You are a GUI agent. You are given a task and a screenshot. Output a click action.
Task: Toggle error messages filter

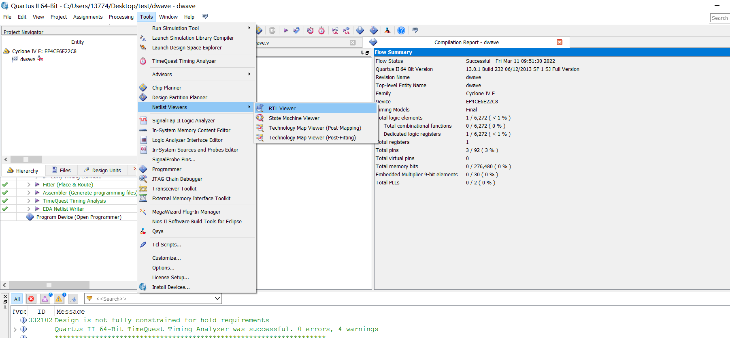[x=31, y=299]
